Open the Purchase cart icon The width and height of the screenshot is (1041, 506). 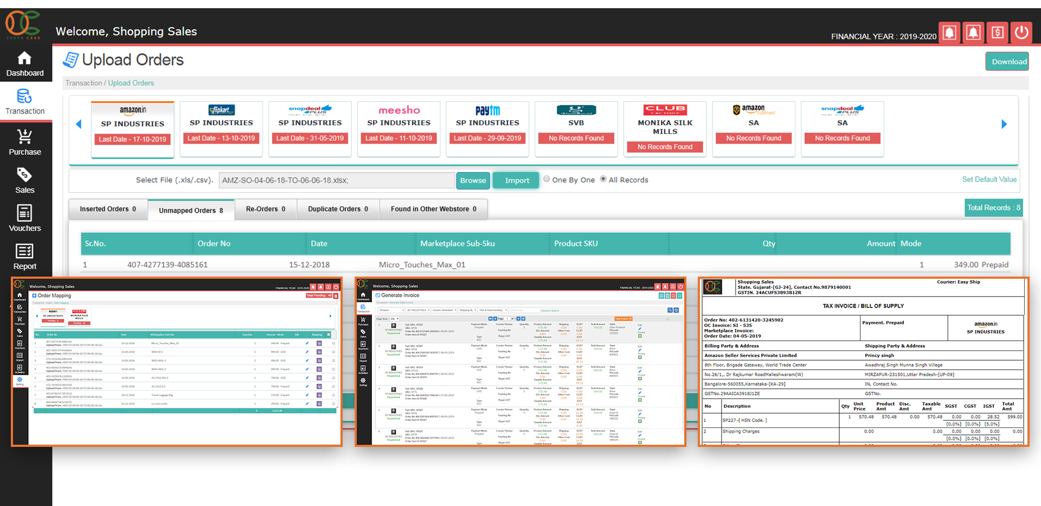pos(25,136)
